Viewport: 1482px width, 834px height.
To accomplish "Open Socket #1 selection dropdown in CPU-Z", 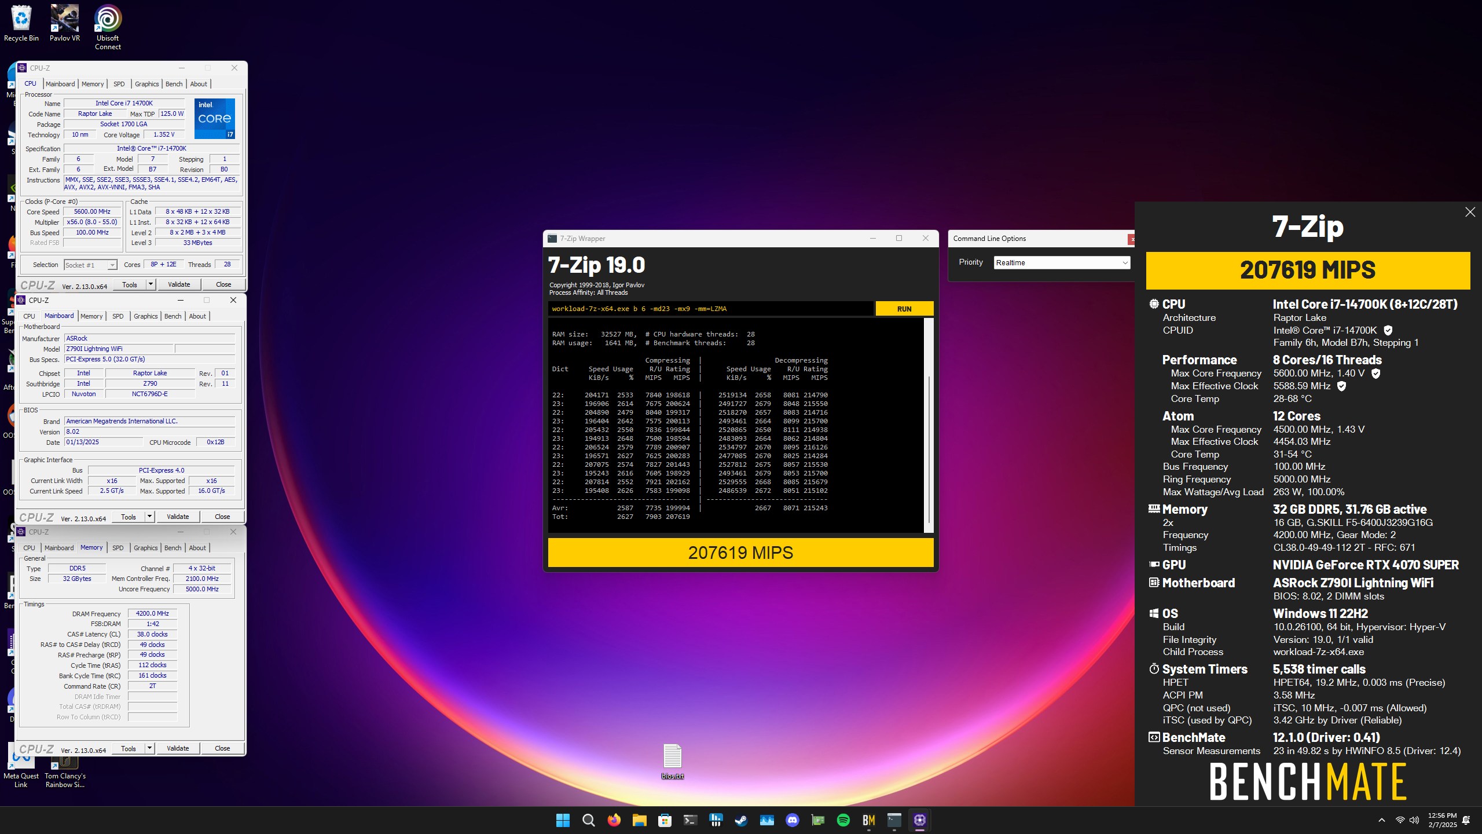I will [x=90, y=265].
